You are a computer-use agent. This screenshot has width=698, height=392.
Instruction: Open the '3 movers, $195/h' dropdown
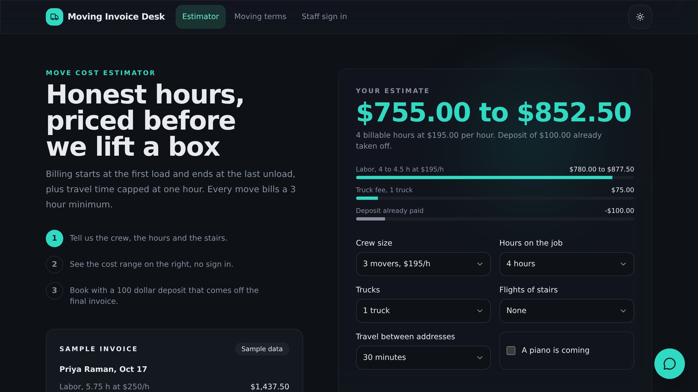tap(423, 264)
